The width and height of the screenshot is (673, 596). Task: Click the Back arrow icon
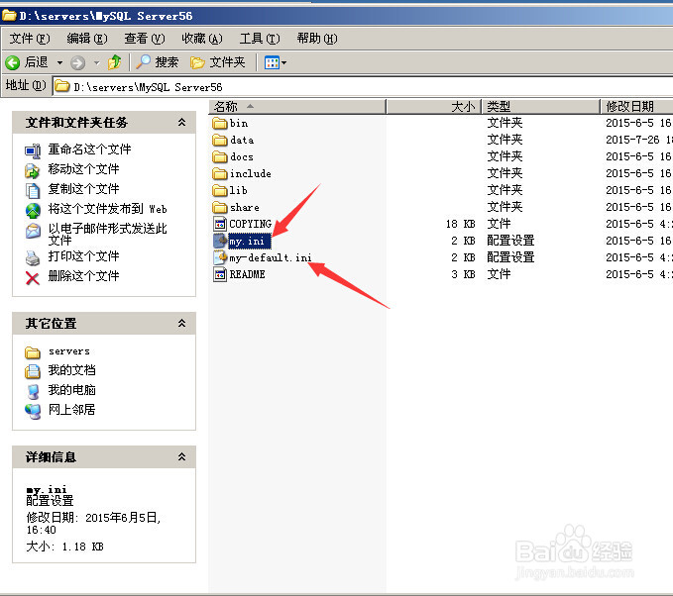coord(13,62)
